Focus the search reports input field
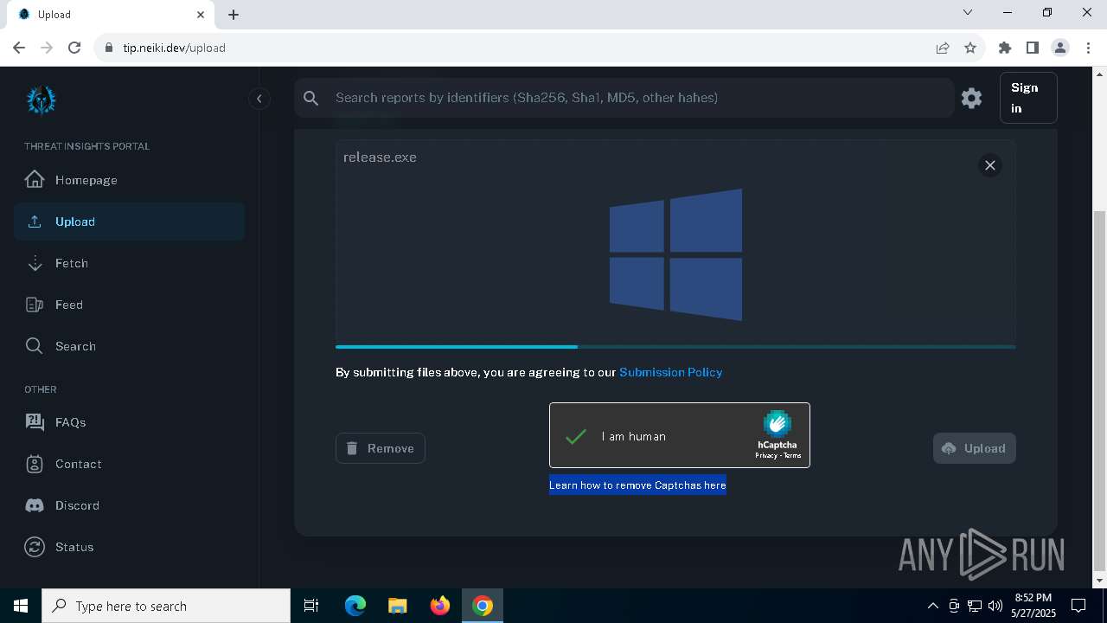 (x=640, y=98)
